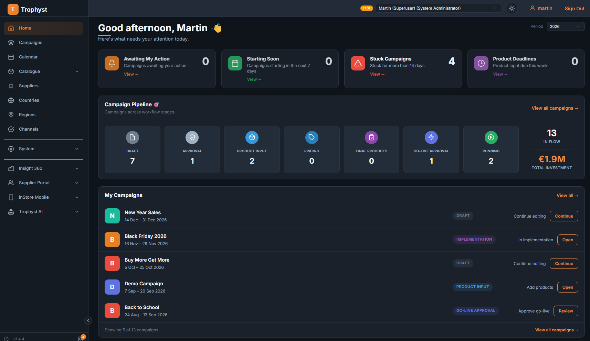Expand the System submenu chevron
The image size is (590, 341).
(x=77, y=149)
